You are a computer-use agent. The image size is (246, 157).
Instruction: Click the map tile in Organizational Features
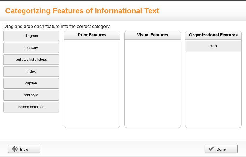213,46
